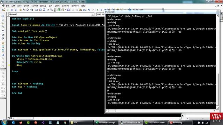This screenshot has height=125, width=223.
Task: Click Immediate window scroll-right arrow
Action: (215, 111)
